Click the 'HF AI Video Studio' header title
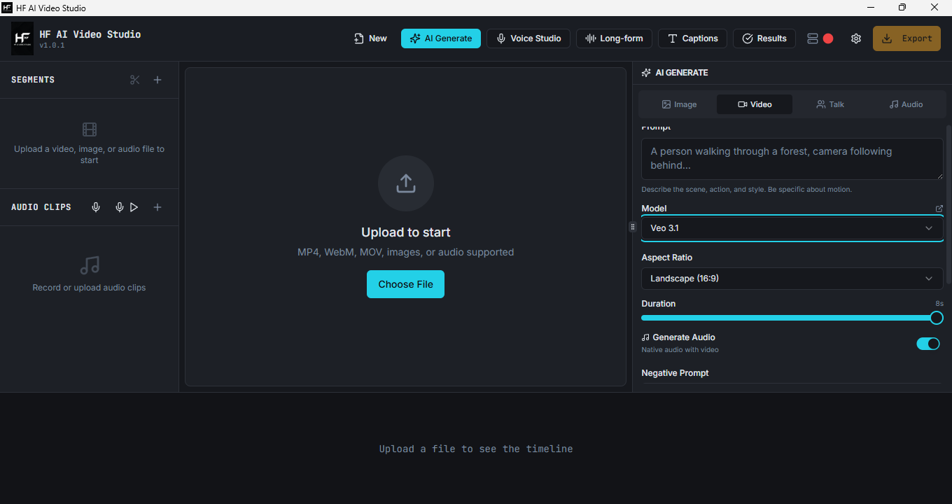 click(x=90, y=34)
